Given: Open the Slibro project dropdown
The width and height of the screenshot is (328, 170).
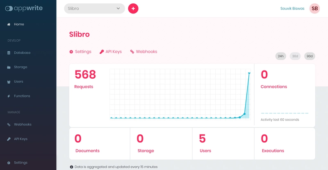Looking at the screenshot, I should 94,9.
